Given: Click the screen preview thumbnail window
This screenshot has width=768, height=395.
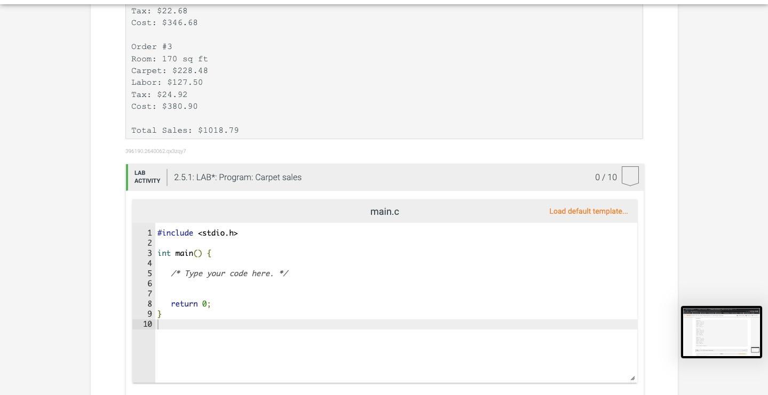Looking at the screenshot, I should click(x=722, y=332).
